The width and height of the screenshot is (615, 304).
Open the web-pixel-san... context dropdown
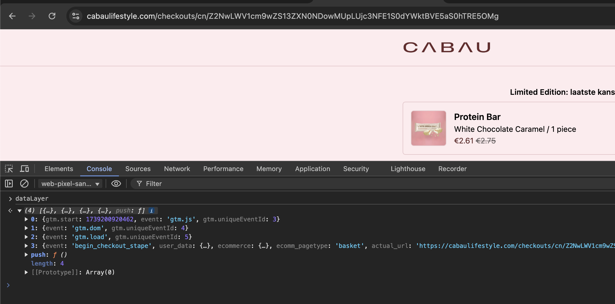(x=70, y=184)
